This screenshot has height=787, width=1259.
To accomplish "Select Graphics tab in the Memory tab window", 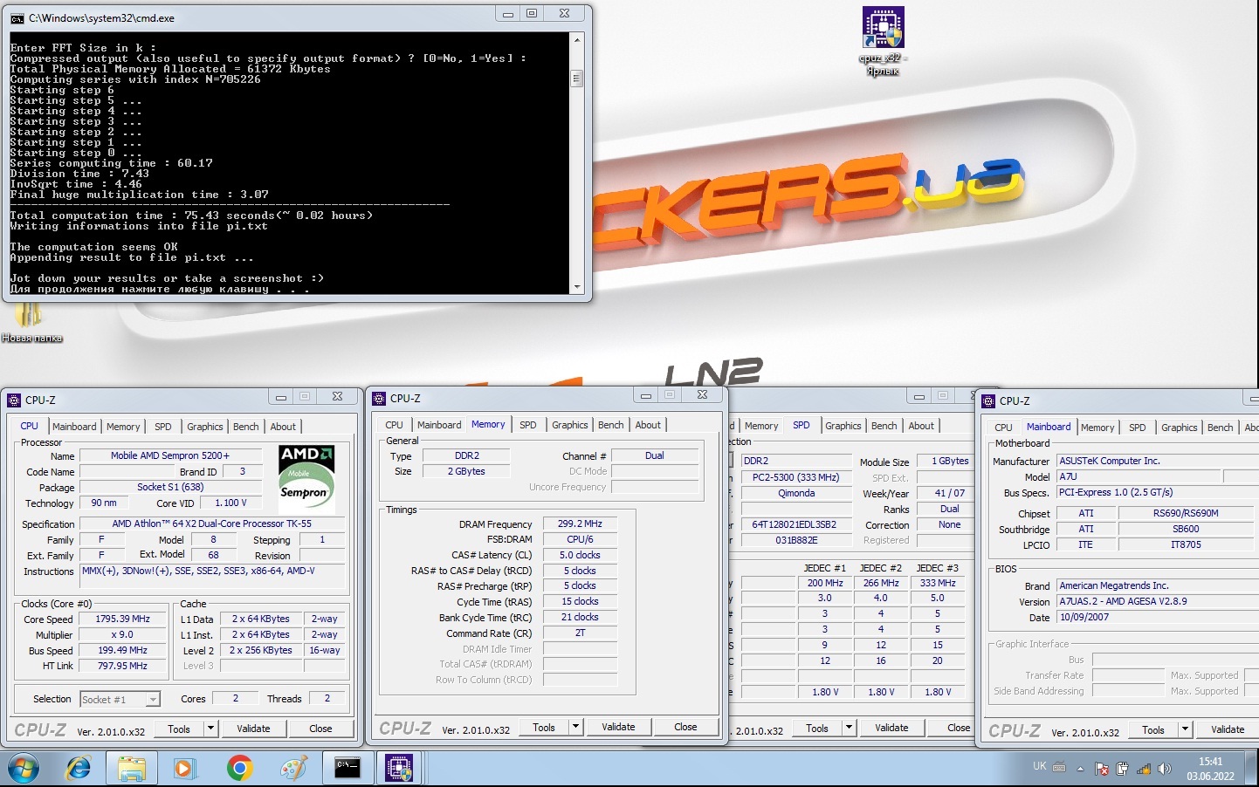I will [570, 425].
